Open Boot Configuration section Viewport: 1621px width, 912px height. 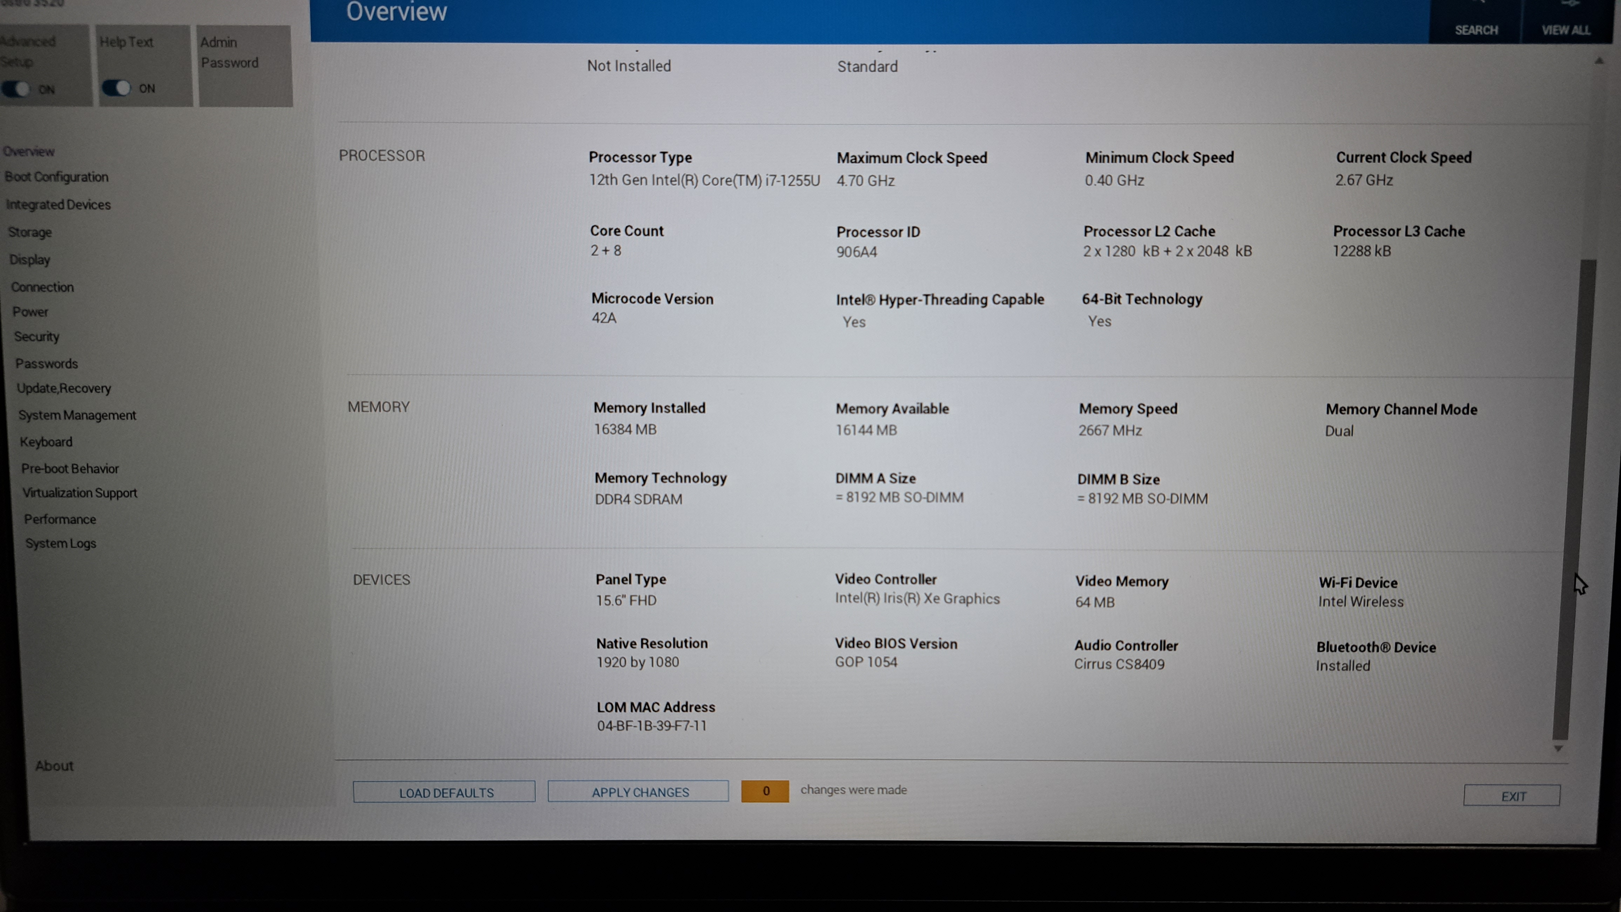point(57,177)
